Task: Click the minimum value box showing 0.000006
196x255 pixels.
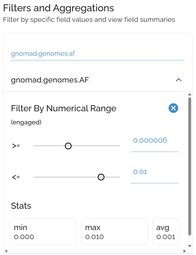Action: [154, 141]
